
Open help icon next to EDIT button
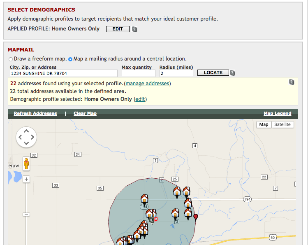tap(134, 29)
